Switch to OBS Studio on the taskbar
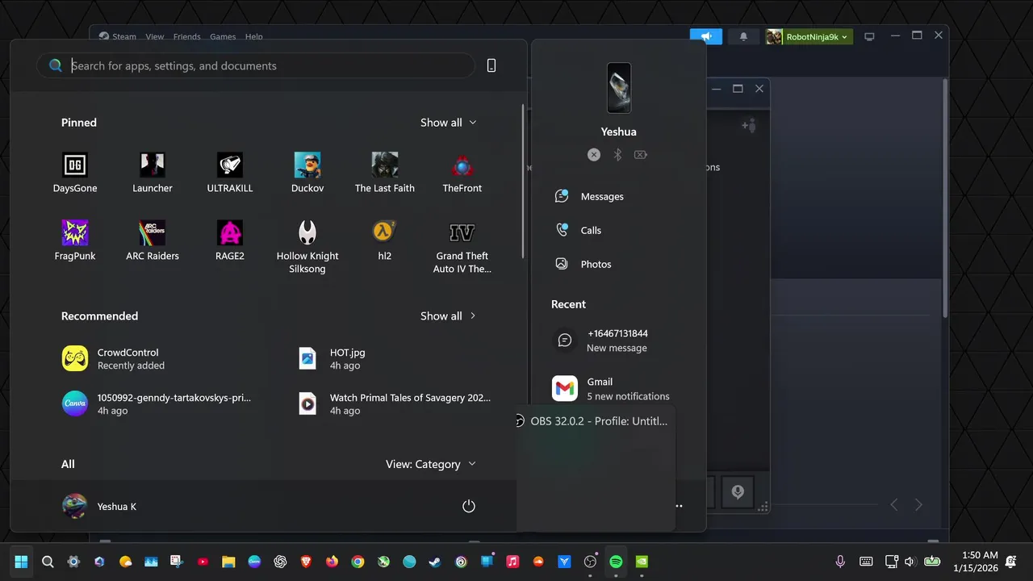 point(590,562)
